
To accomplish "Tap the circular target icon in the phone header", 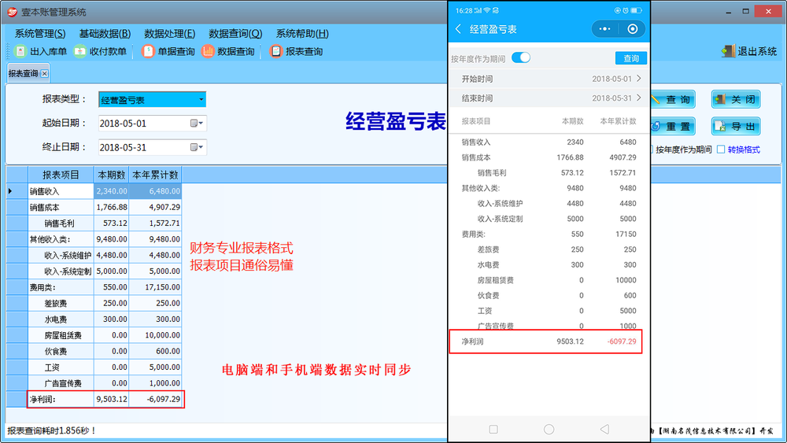I will click(x=633, y=29).
